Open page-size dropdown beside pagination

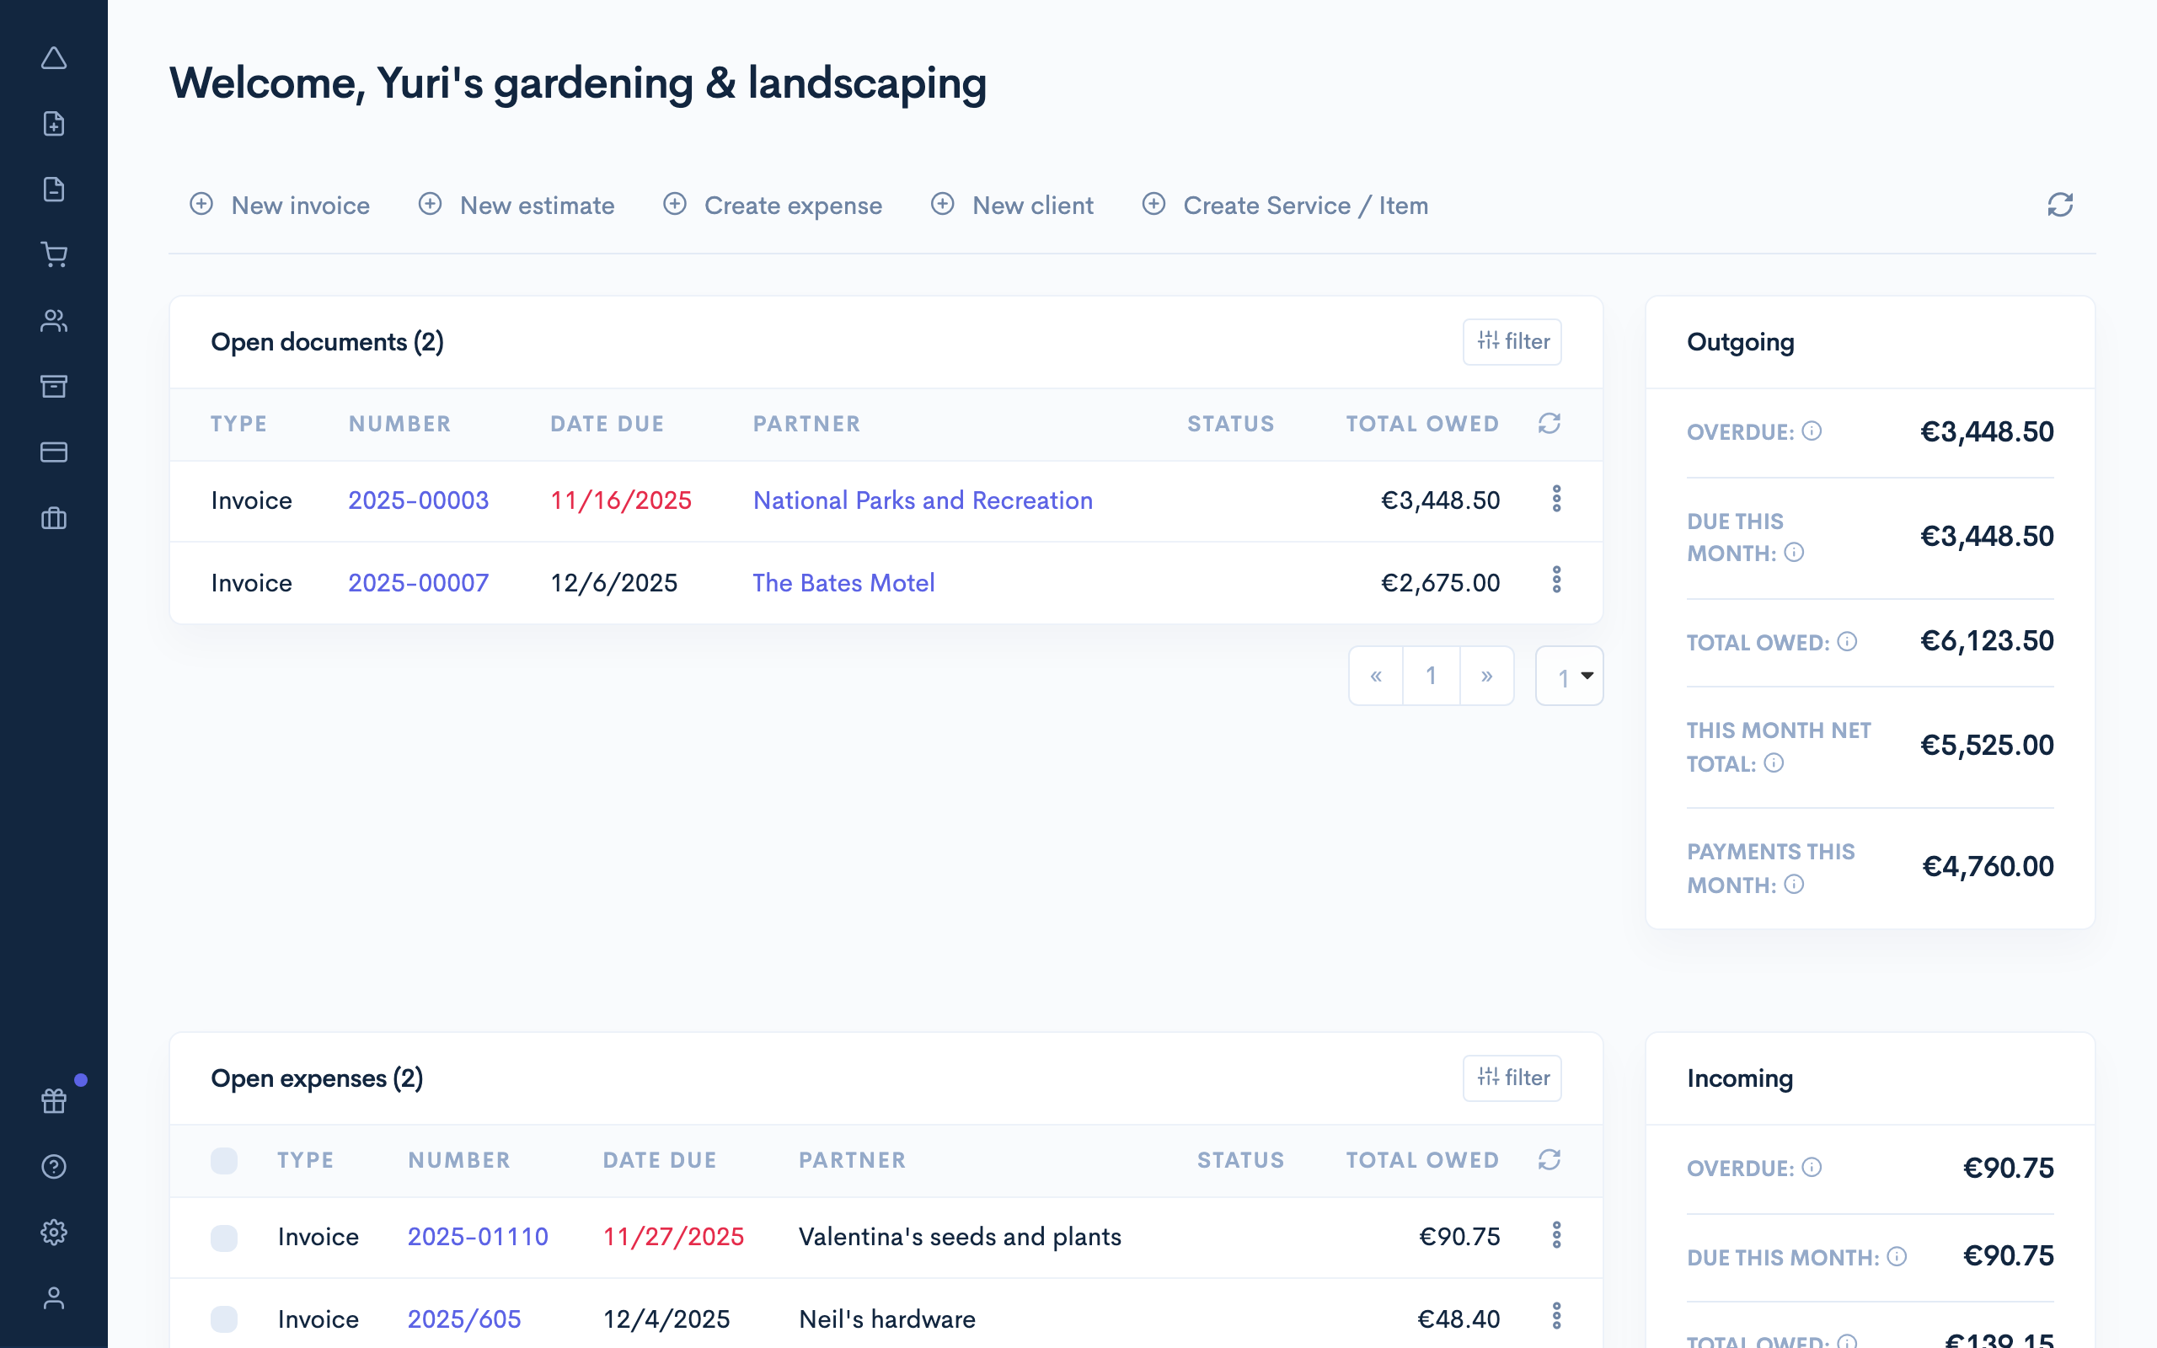(x=1570, y=677)
